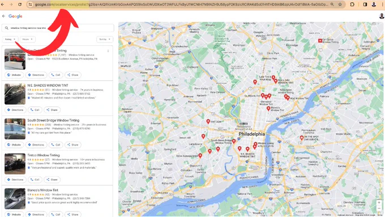Open more options menu for first listing
The image size is (385, 217).
108,51
